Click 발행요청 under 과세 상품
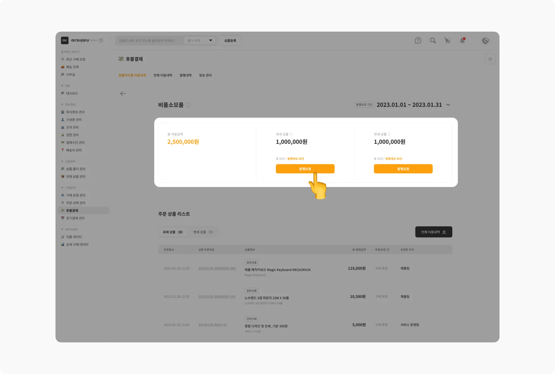The image size is (555, 374). point(305,169)
